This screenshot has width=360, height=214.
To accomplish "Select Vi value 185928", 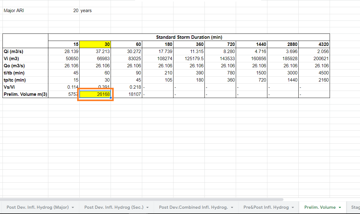I will (x=283, y=59).
